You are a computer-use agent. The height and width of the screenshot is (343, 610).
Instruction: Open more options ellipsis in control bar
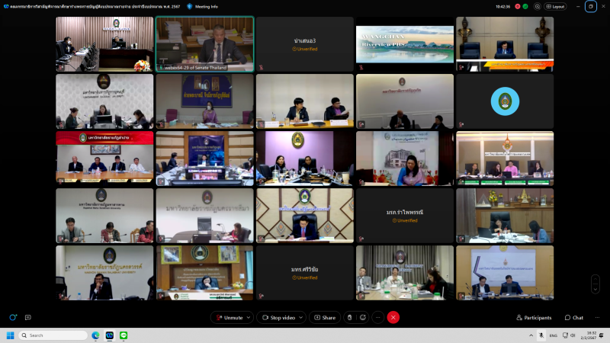coord(377,317)
